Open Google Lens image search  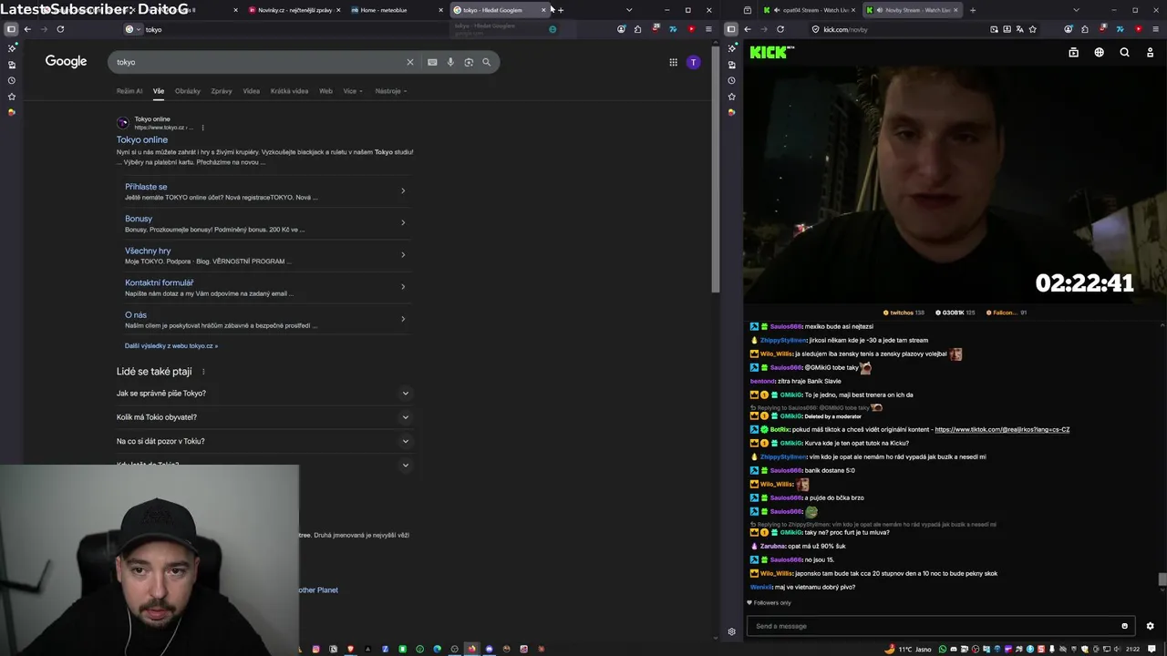(x=469, y=62)
